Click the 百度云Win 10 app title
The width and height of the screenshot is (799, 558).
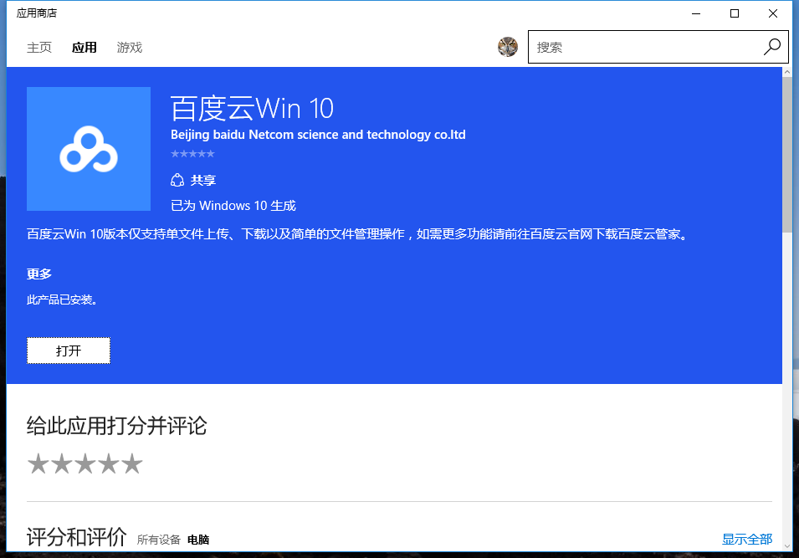pyautogui.click(x=252, y=108)
